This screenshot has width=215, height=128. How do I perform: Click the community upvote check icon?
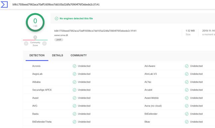44,43
